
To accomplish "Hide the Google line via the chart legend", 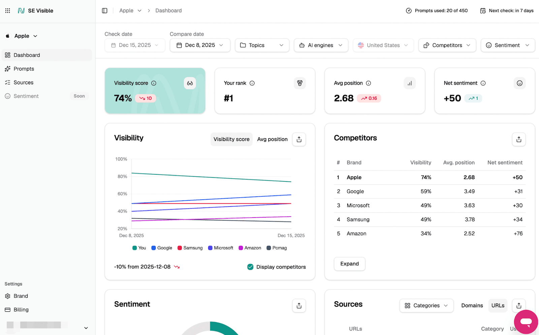I will [x=162, y=248].
